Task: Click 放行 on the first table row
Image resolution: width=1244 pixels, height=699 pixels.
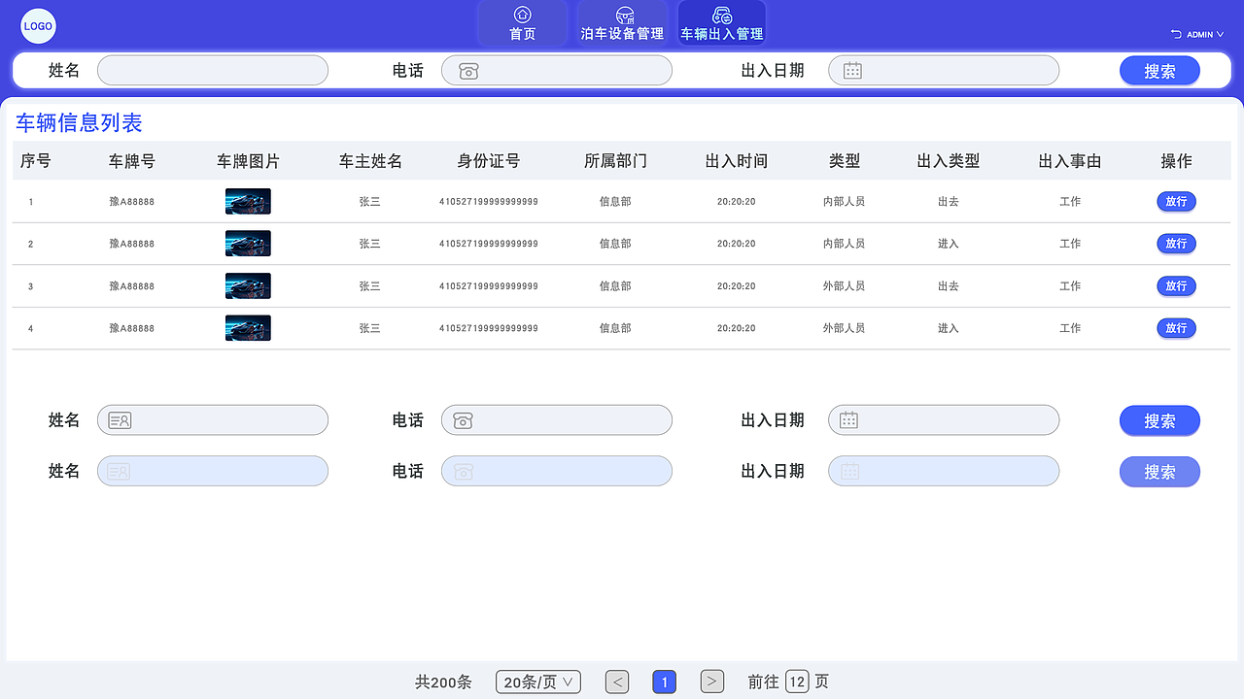Action: pos(1176,201)
